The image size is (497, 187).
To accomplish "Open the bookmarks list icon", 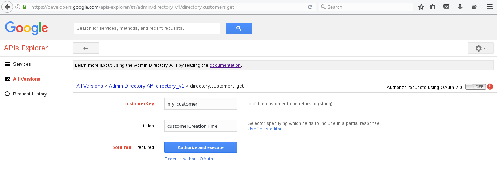I will [x=433, y=7].
